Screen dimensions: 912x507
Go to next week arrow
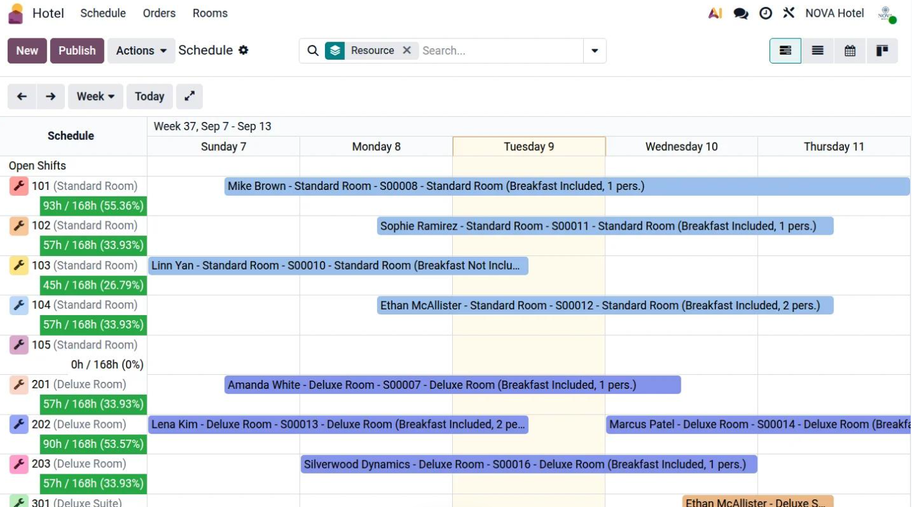click(51, 96)
